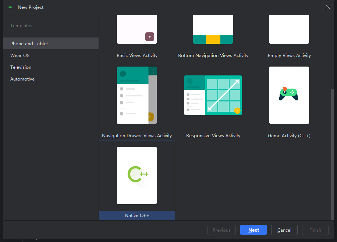This screenshot has height=242, width=337.
Task: Click the Empty Views Activity label
Action: point(289,56)
